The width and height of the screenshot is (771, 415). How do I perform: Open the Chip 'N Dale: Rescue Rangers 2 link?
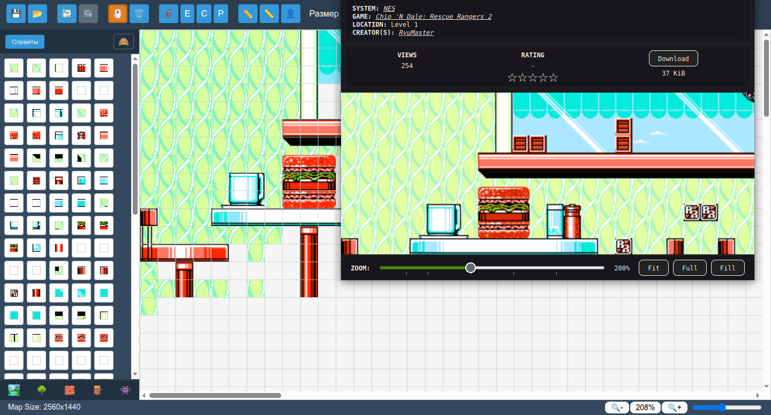(x=434, y=17)
